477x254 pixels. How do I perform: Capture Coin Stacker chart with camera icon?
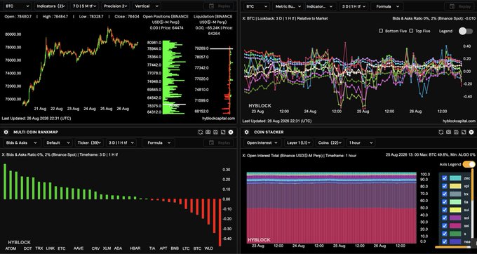(x=448, y=132)
